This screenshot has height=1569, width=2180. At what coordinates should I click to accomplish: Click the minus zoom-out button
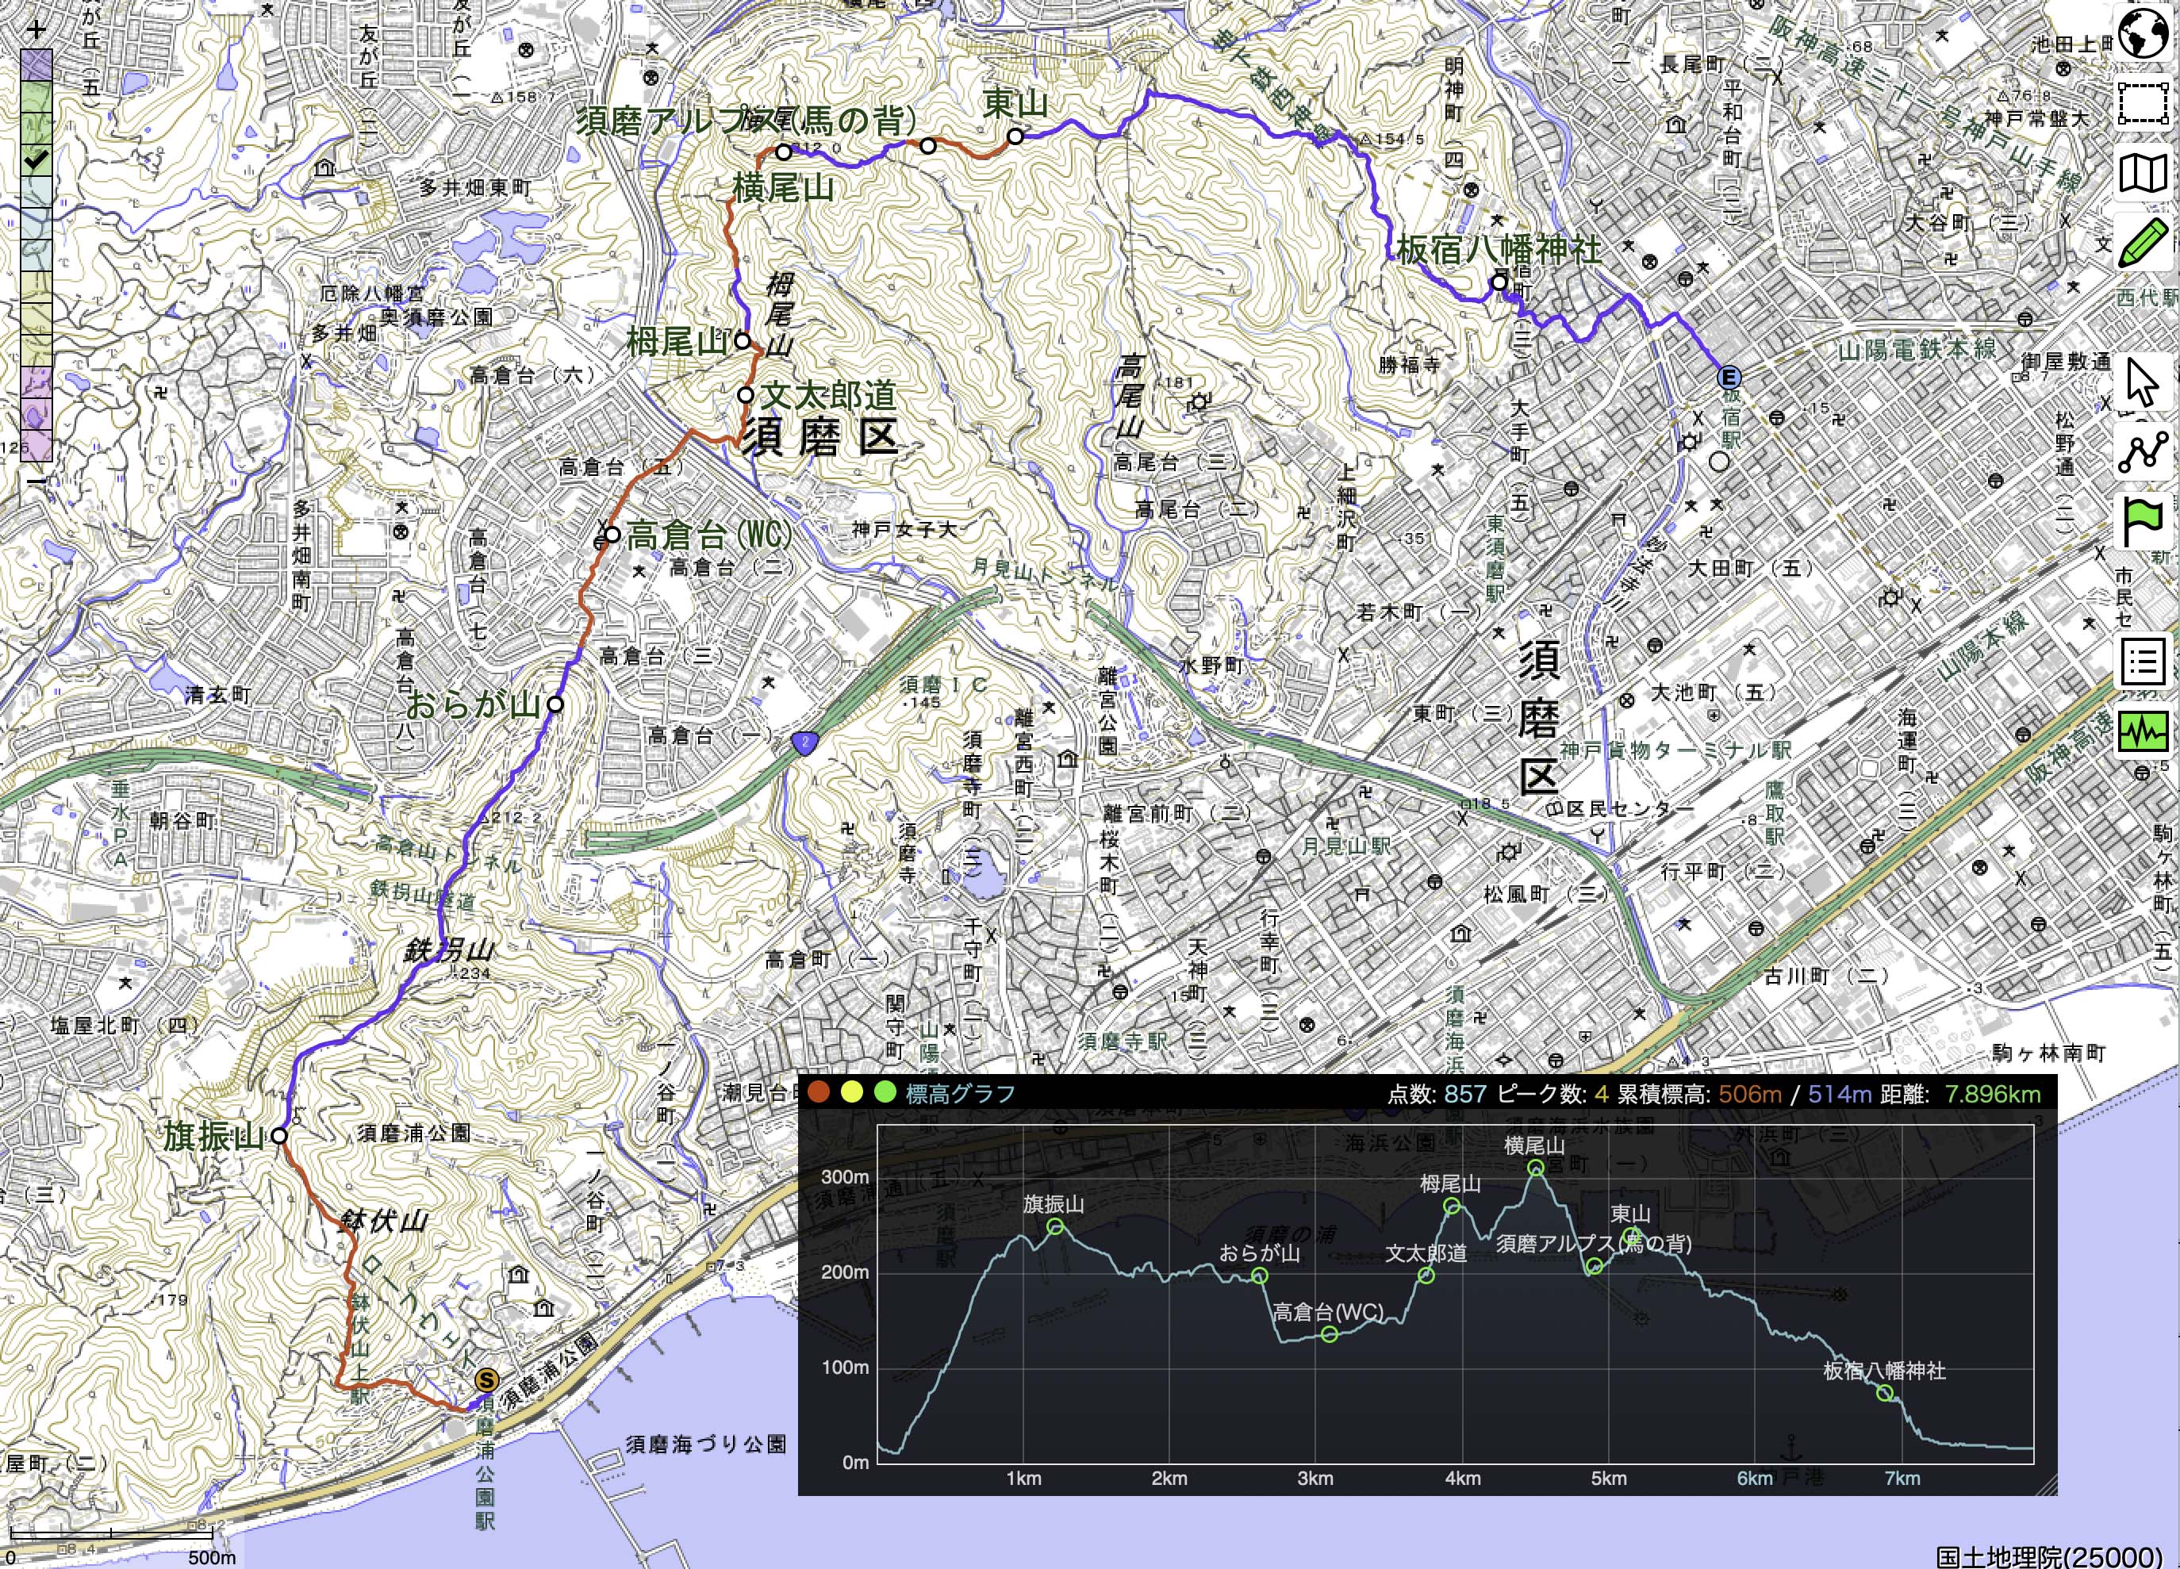tap(36, 480)
